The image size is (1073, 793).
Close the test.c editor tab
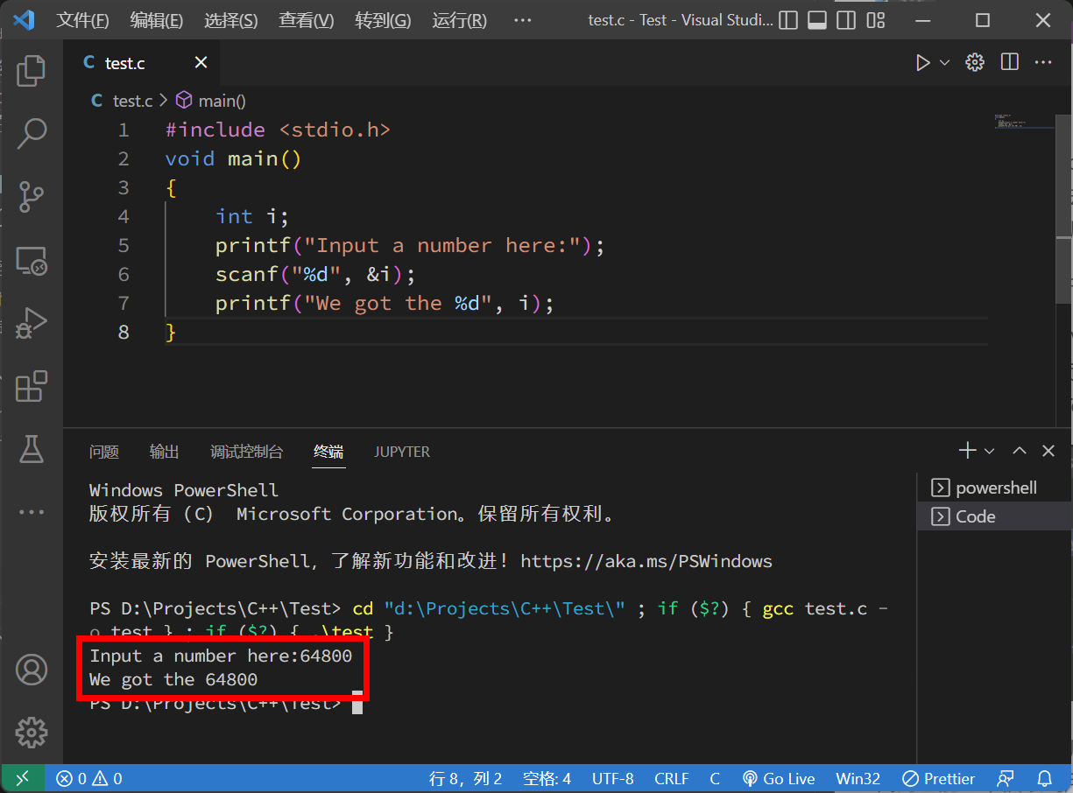point(201,62)
